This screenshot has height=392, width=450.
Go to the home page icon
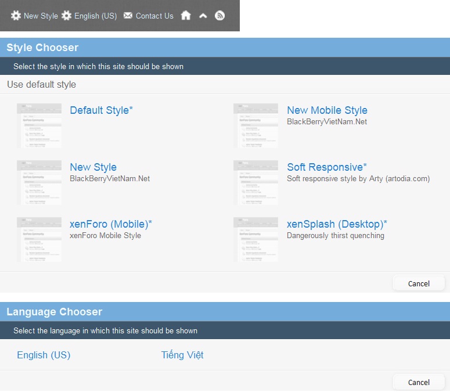186,16
